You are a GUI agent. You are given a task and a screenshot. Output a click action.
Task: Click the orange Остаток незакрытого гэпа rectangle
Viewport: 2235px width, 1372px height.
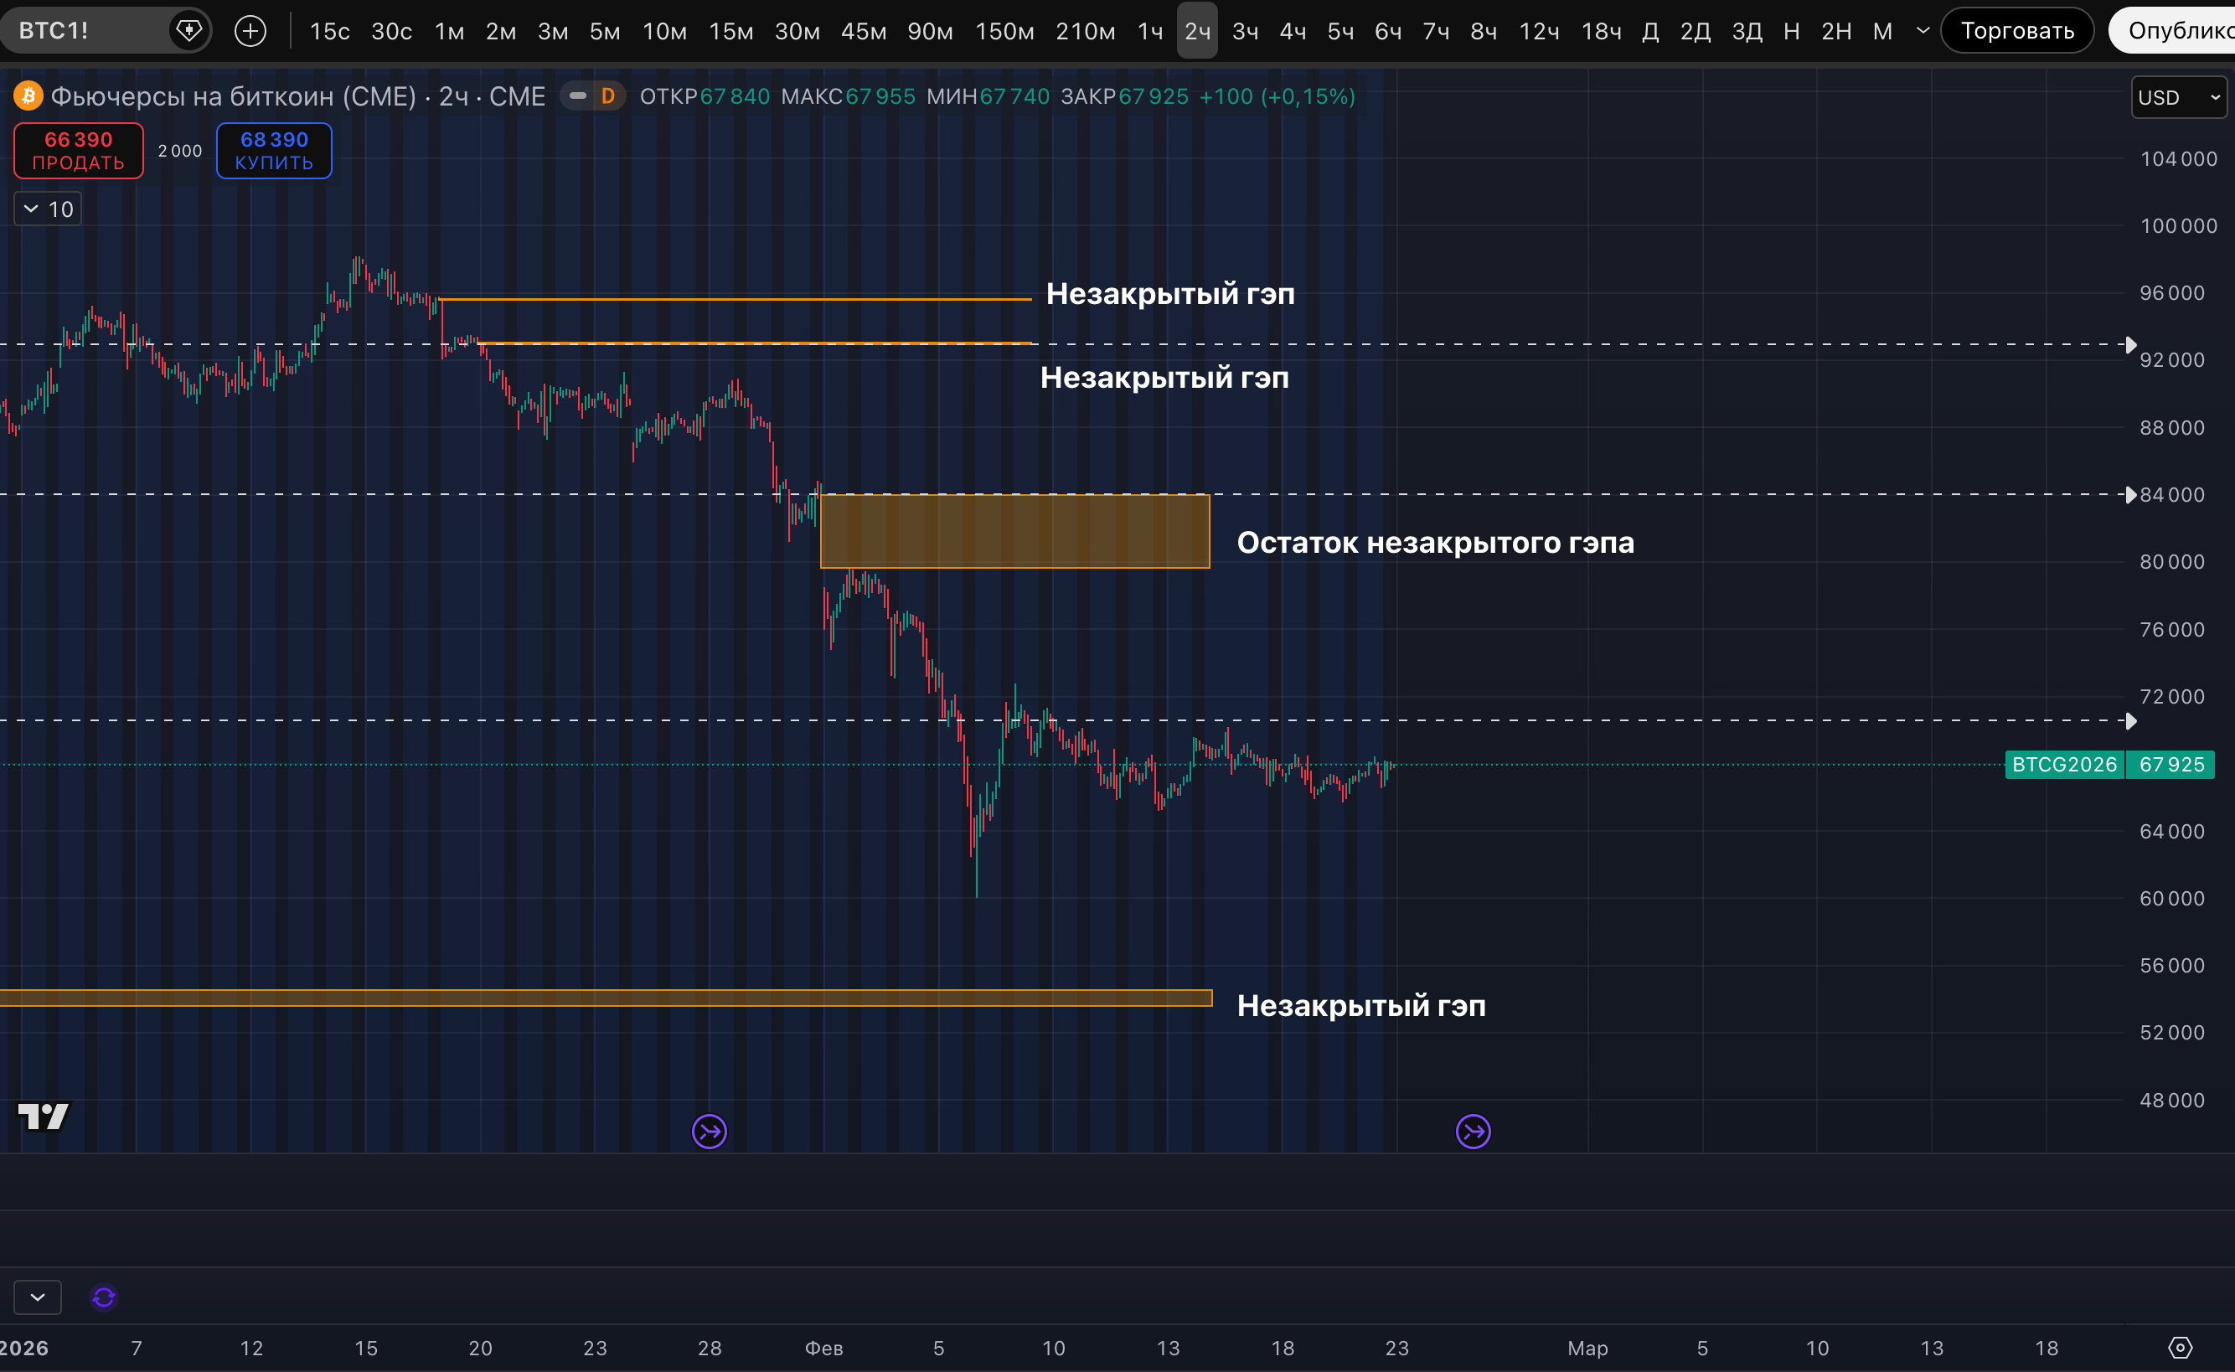pos(1014,532)
